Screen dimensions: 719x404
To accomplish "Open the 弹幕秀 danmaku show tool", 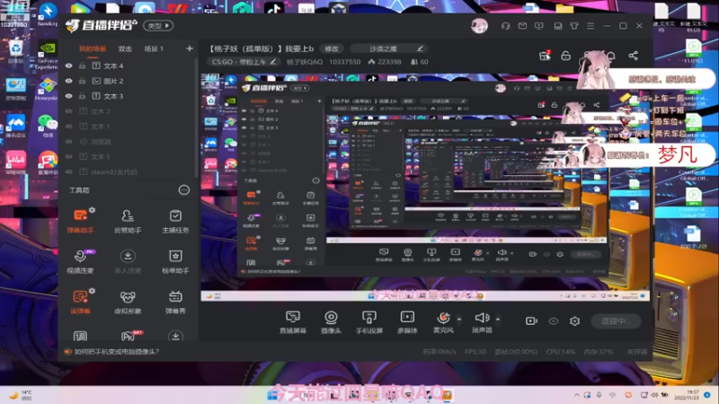I will pyautogui.click(x=175, y=302).
